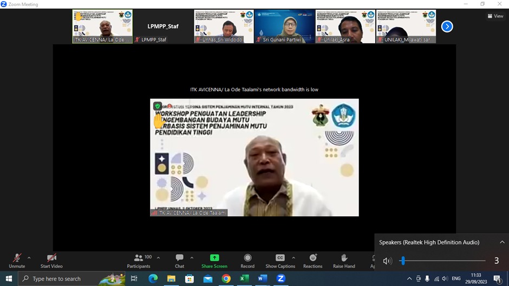Screen dimensions: 509x286
Task: Click the speaker volume slider track
Action: tap(444, 261)
